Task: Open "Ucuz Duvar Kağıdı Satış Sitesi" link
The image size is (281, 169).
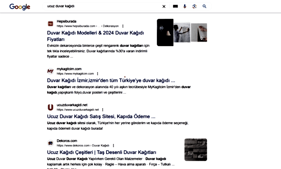Action: [101, 116]
